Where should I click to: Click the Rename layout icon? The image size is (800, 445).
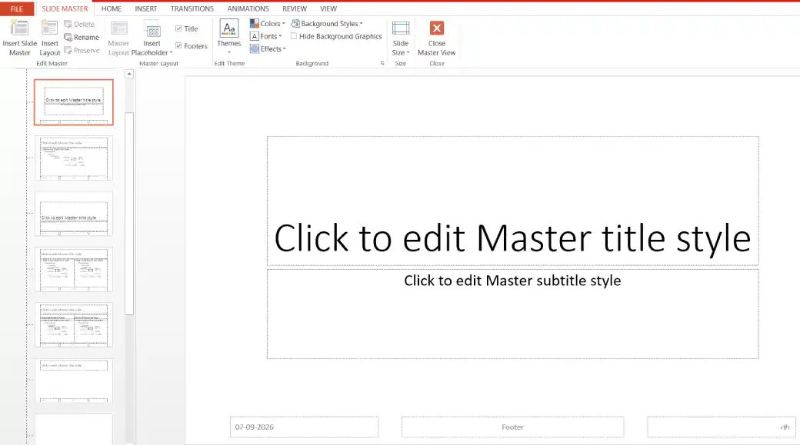tap(68, 37)
